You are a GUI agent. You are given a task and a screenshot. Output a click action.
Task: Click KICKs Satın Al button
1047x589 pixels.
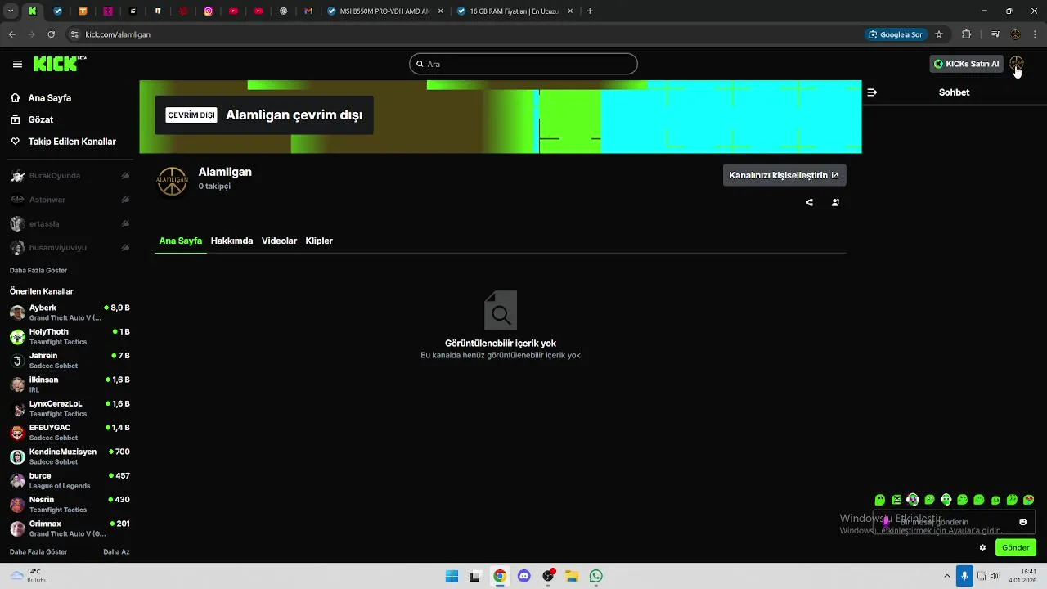pyautogui.click(x=967, y=64)
